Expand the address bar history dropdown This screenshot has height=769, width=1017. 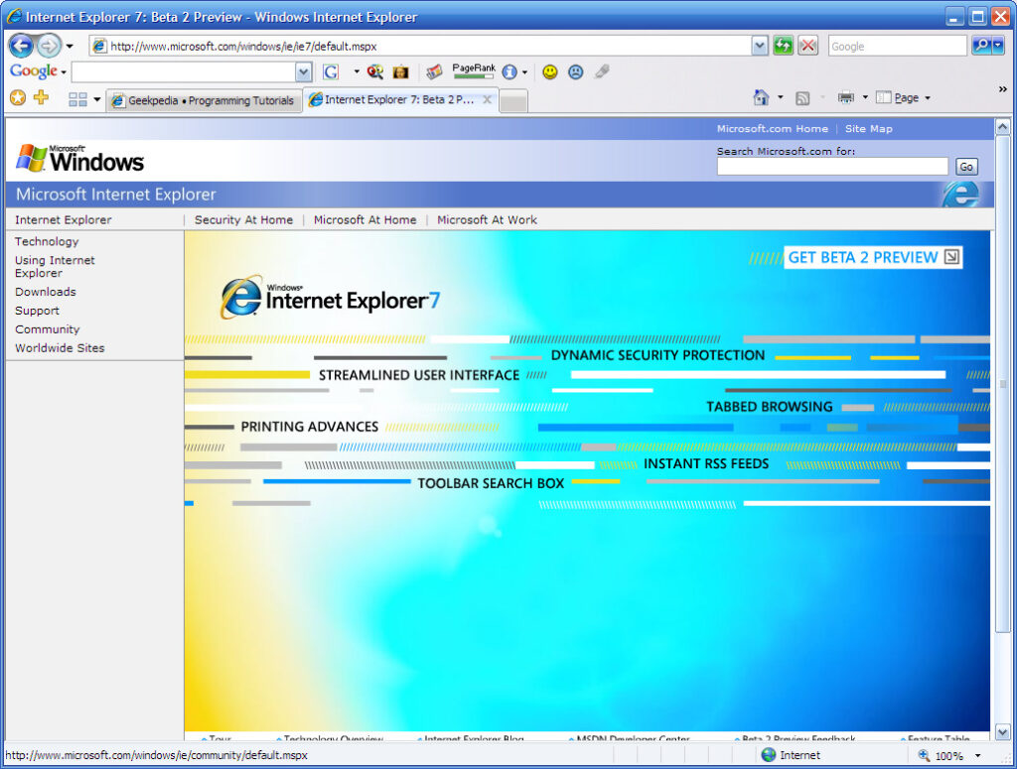[x=760, y=46]
